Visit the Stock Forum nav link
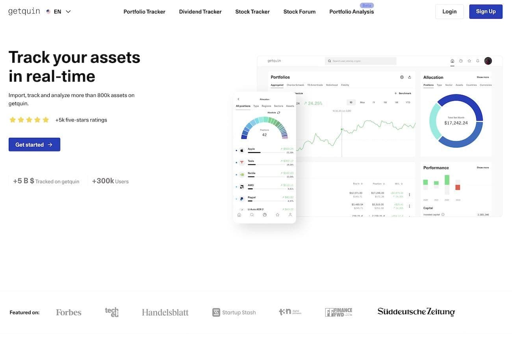Image resolution: width=512 pixels, height=339 pixels. [299, 11]
